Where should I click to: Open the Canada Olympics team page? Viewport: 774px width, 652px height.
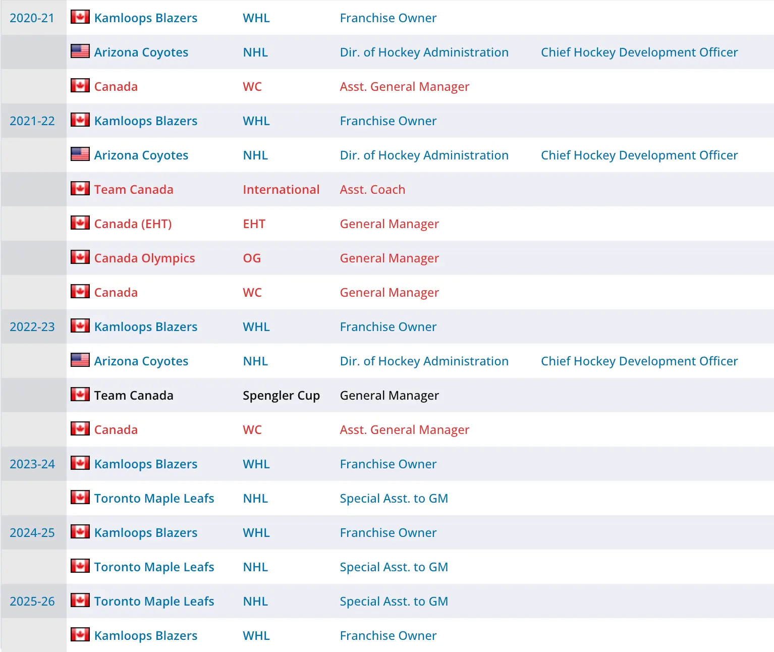click(x=144, y=258)
